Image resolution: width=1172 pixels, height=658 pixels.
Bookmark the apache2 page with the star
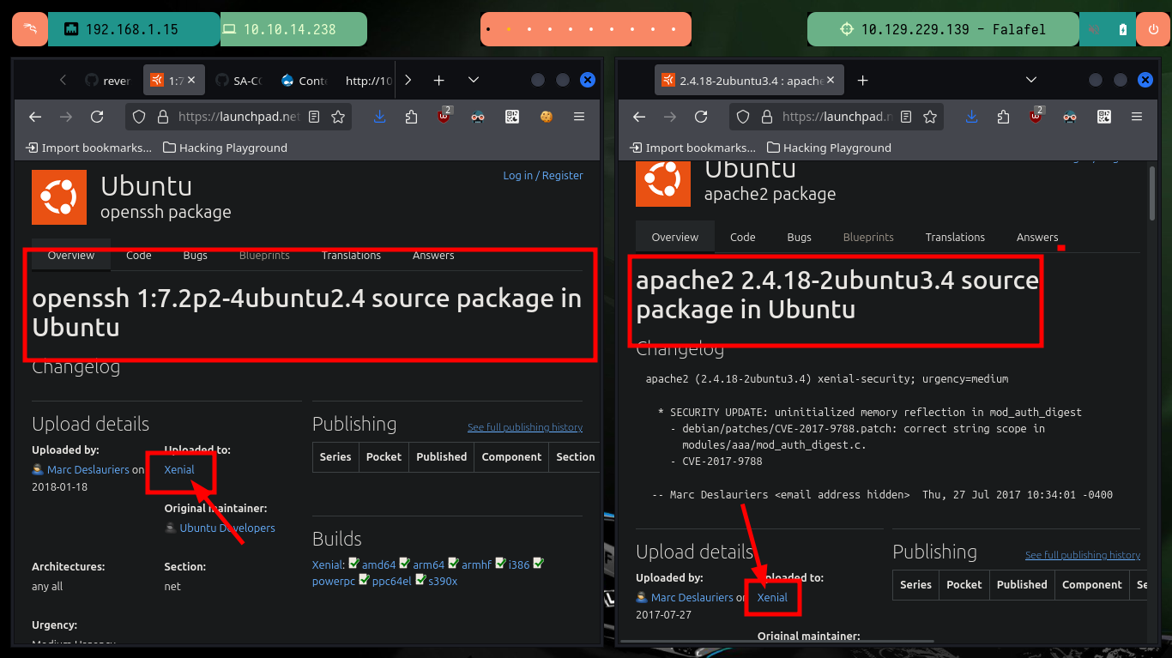point(930,117)
